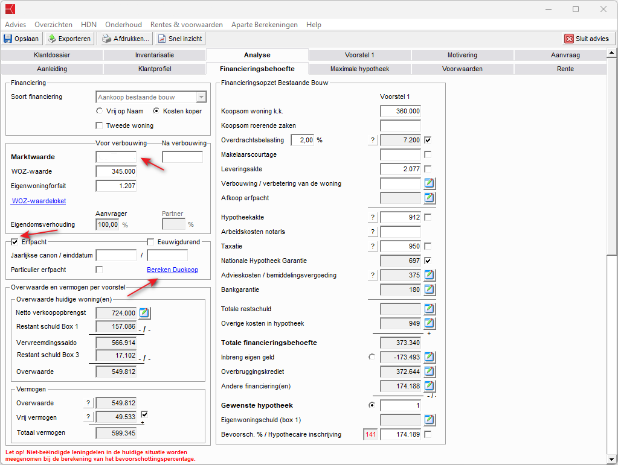
Task: Switch to the Klantdossier tab
Action: click(52, 55)
